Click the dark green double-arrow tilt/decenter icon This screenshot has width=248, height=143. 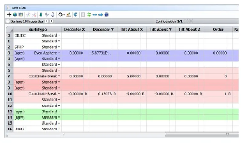(41, 15)
